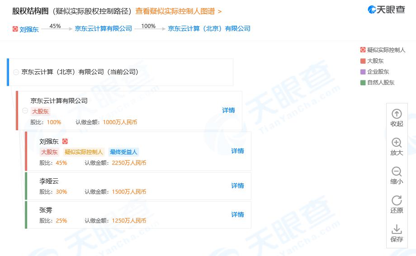The width and height of the screenshot is (416, 256).
Task: Reset the view with the 还原 icon
Action: pos(397,200)
